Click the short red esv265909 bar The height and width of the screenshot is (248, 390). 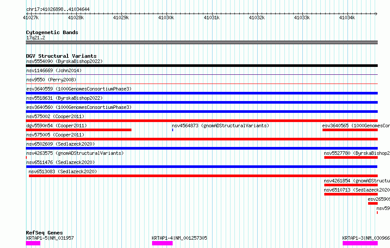coord(373,203)
